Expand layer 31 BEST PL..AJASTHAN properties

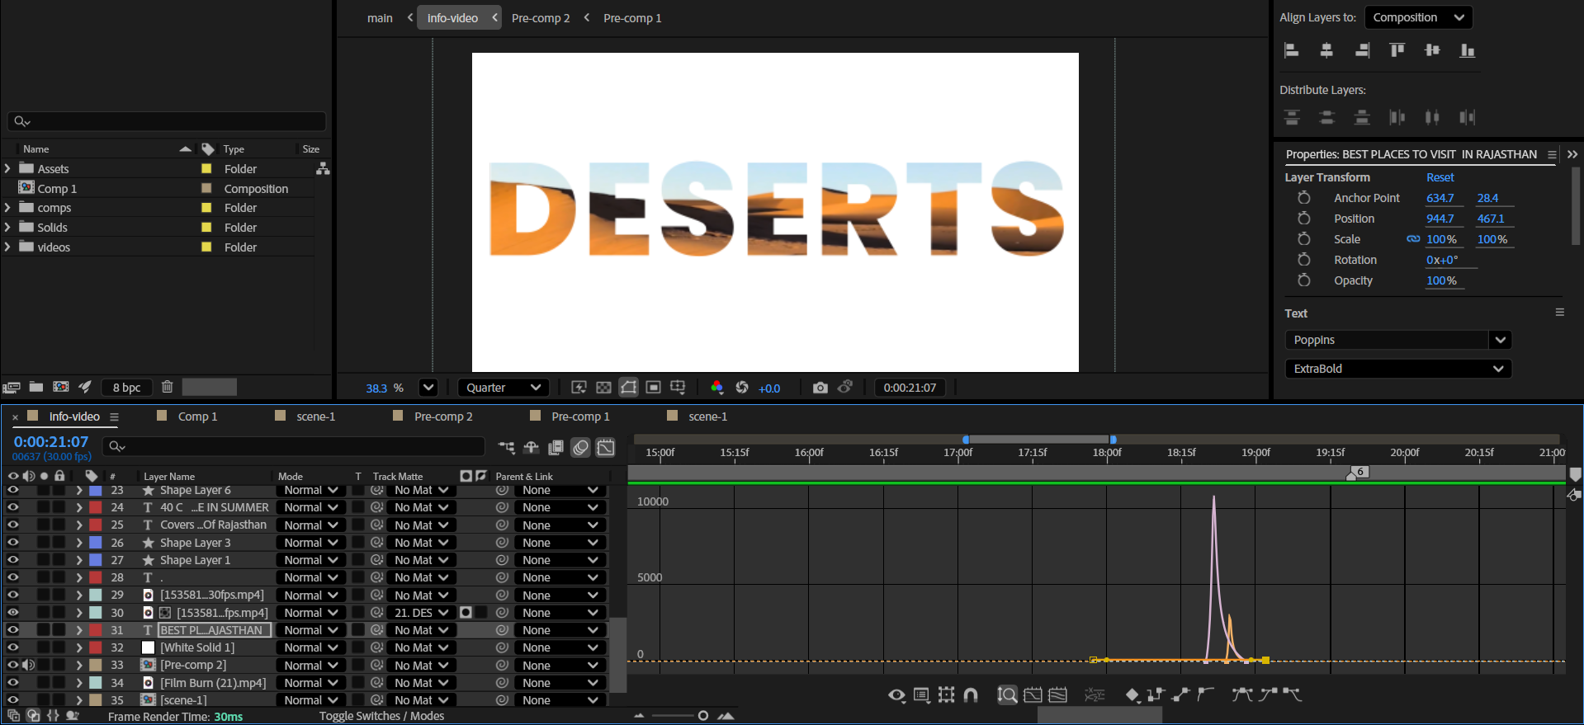pyautogui.click(x=79, y=630)
